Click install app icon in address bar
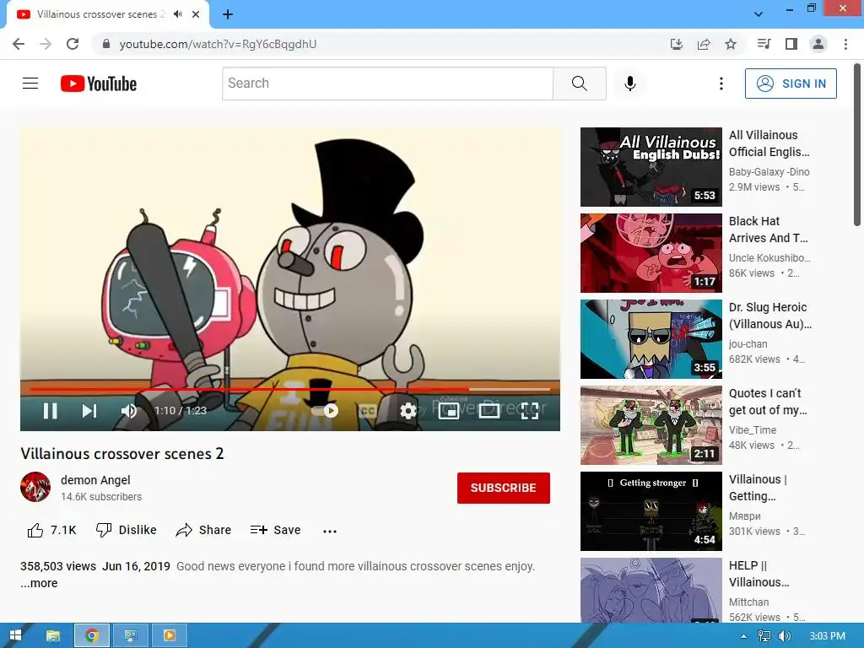 pos(677,44)
